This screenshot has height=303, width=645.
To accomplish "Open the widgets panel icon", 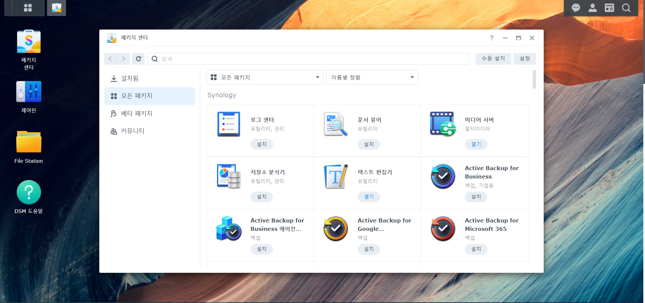I will (x=609, y=8).
